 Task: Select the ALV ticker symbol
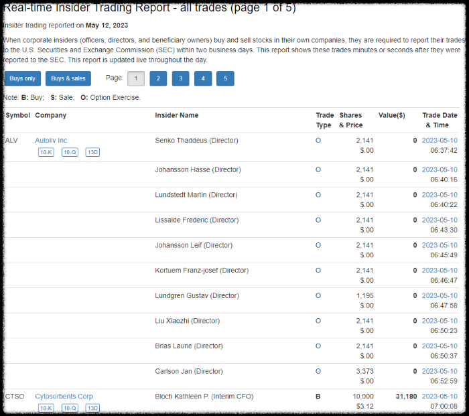coord(11,140)
